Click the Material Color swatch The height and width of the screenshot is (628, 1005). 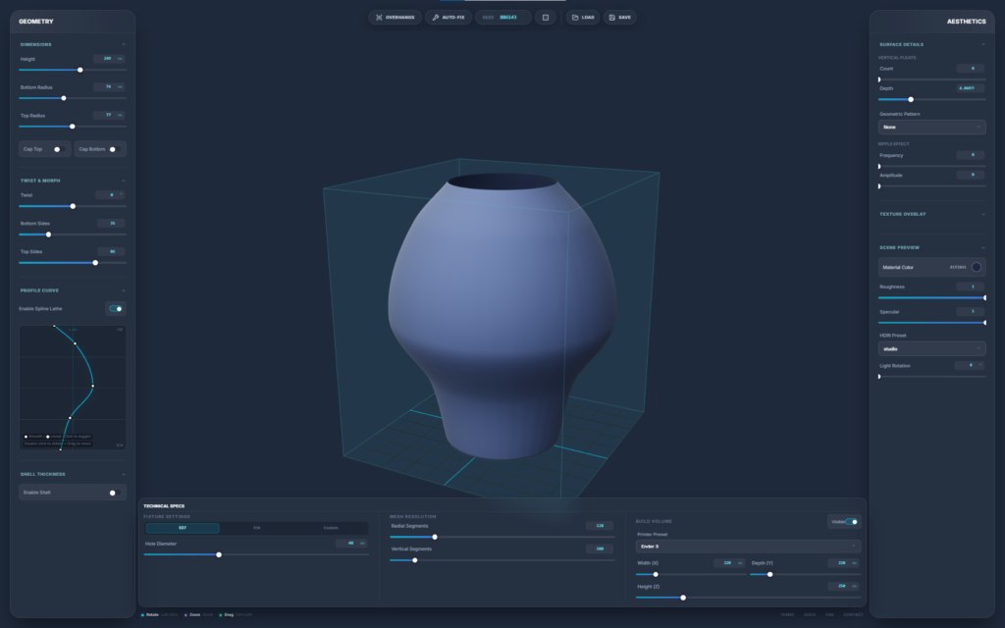[x=976, y=267]
